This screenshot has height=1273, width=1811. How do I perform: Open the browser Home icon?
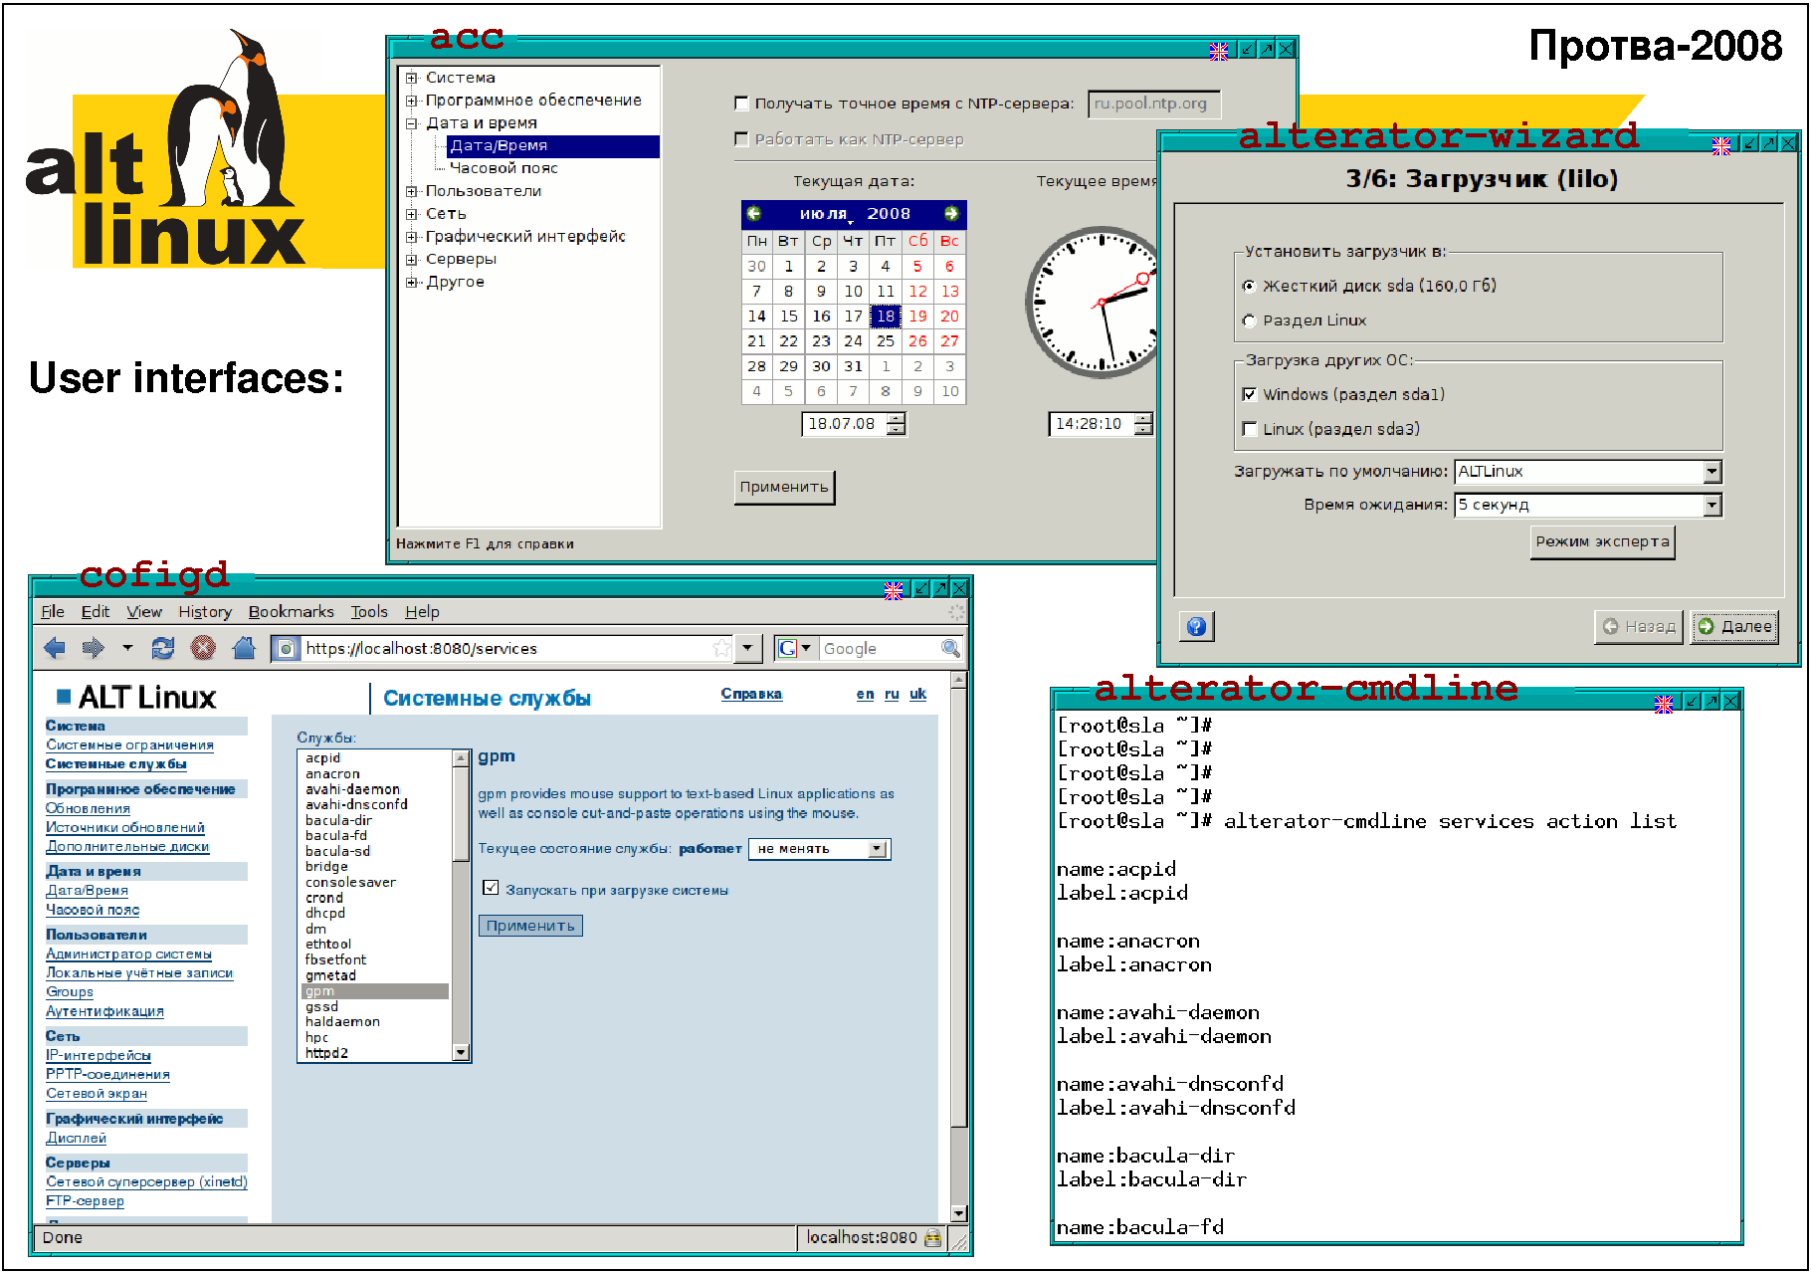244,649
